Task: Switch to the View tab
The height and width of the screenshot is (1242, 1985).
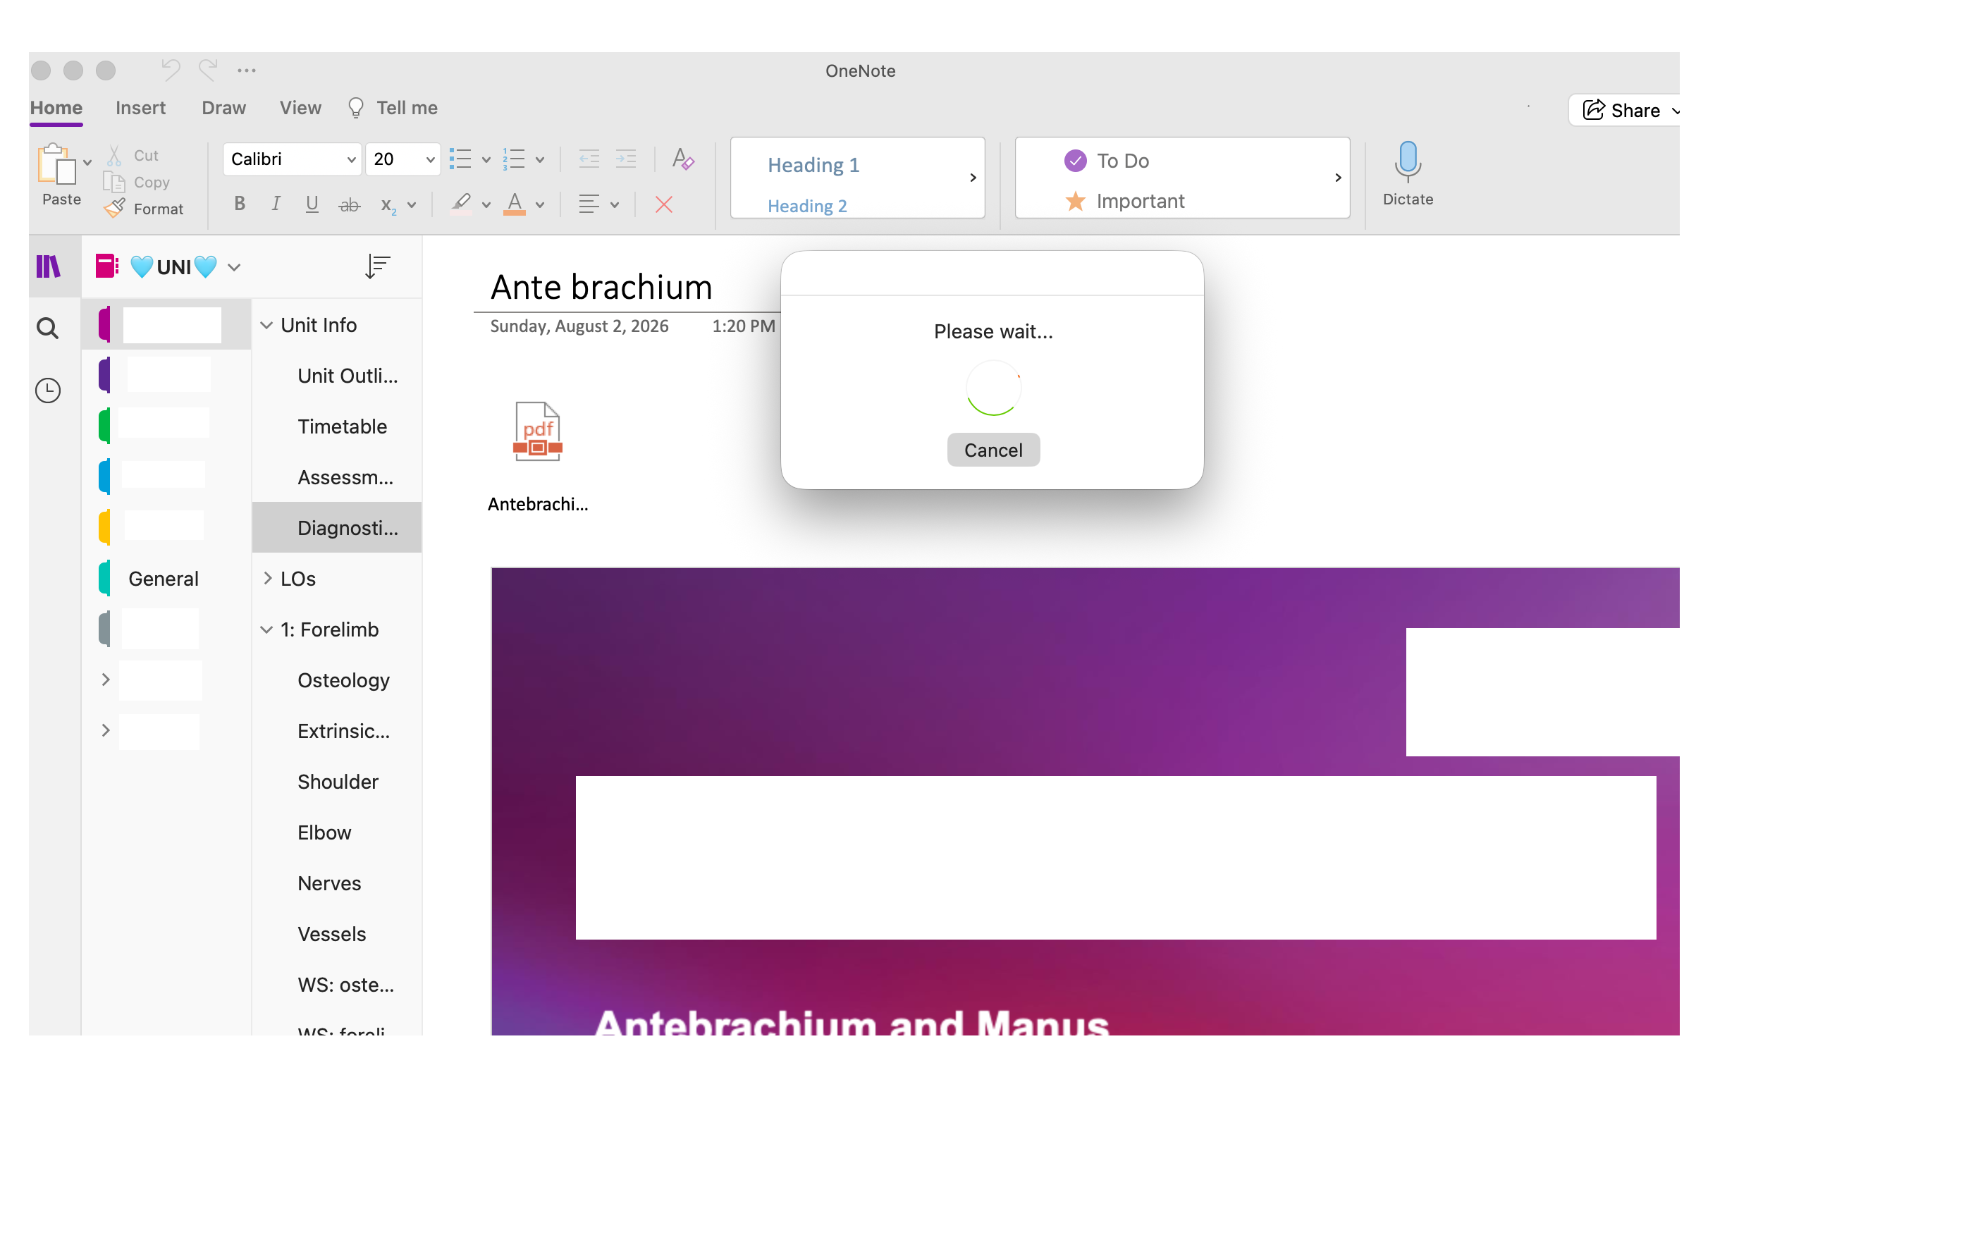Action: pyautogui.click(x=300, y=109)
